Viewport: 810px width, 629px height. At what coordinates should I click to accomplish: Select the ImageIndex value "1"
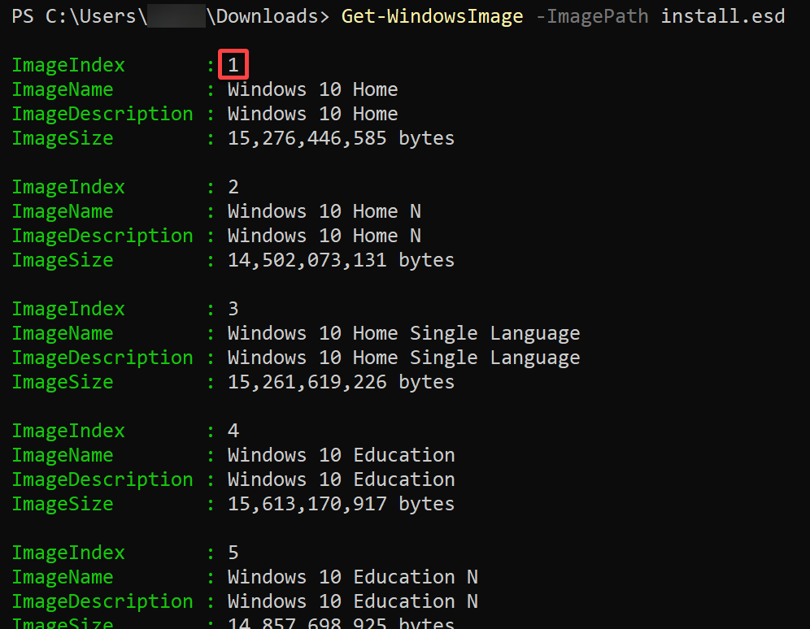coord(233,65)
